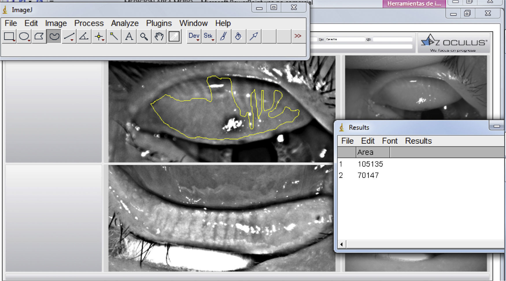The width and height of the screenshot is (506, 281).
Task: Open the Stk stacks menu dropdown
Action: [x=209, y=36]
